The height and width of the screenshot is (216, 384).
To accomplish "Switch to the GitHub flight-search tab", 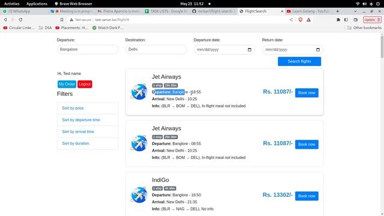I will (x=214, y=11).
